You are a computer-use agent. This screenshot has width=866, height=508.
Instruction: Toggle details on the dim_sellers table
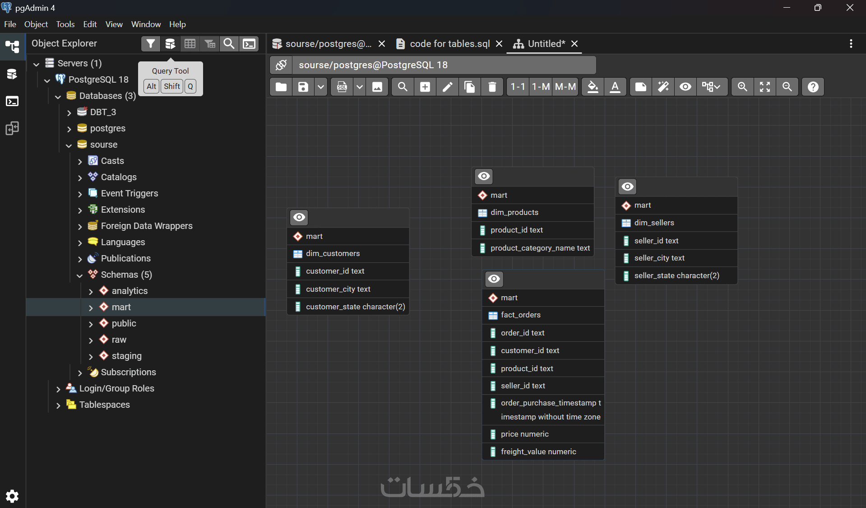tap(628, 186)
